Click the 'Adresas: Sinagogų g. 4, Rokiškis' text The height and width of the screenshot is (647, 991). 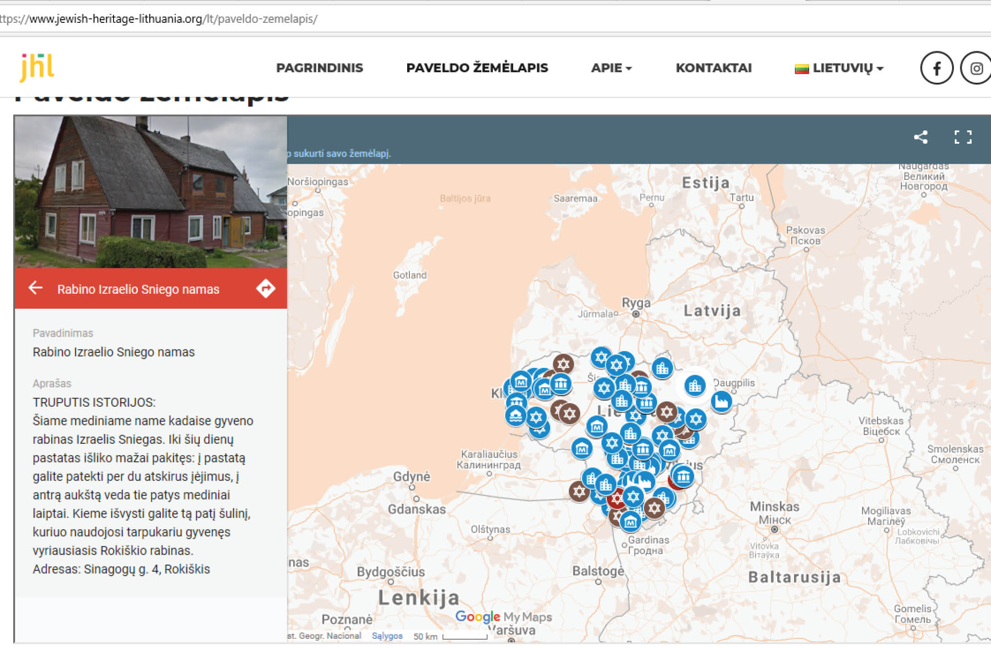[x=121, y=569]
